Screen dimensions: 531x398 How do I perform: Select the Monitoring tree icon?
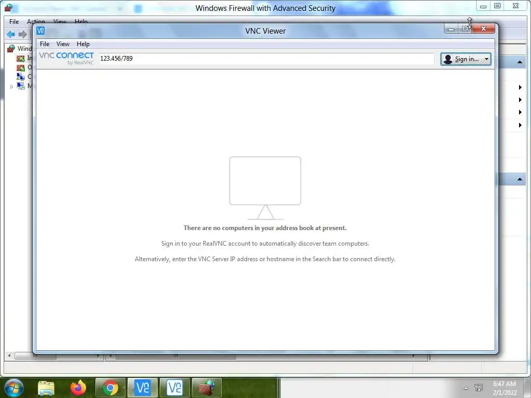click(21, 86)
